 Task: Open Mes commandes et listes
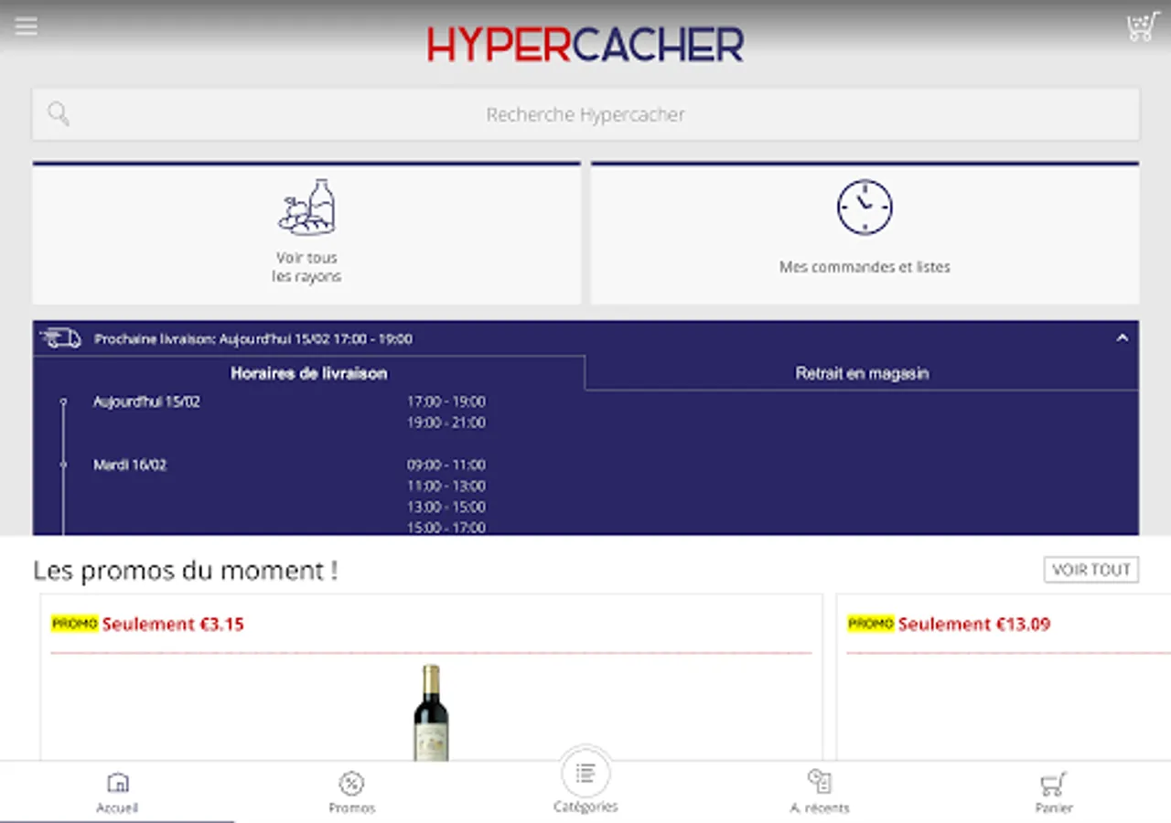865,234
